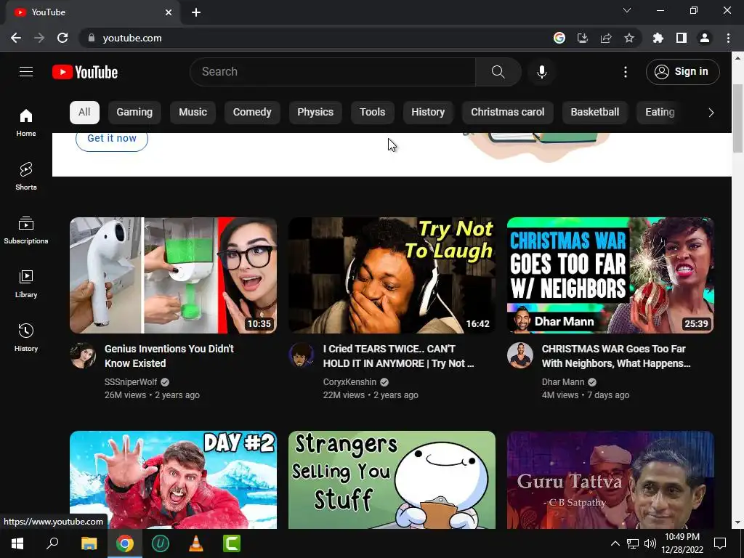
Task: Select the Physics category chip
Action: point(315,113)
